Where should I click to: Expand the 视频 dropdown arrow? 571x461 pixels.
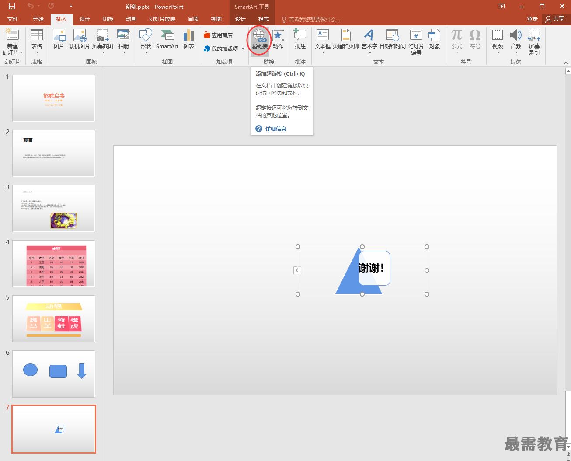point(498,53)
